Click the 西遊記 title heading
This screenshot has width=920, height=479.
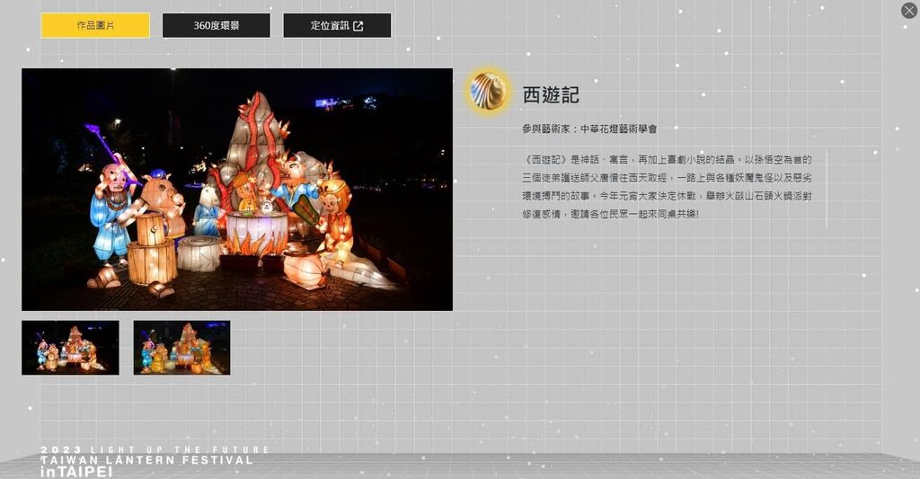[x=551, y=95]
